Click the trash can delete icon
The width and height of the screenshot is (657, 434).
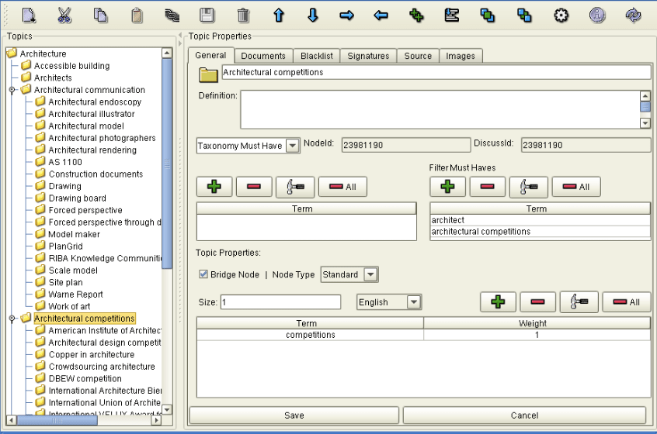pos(243,15)
